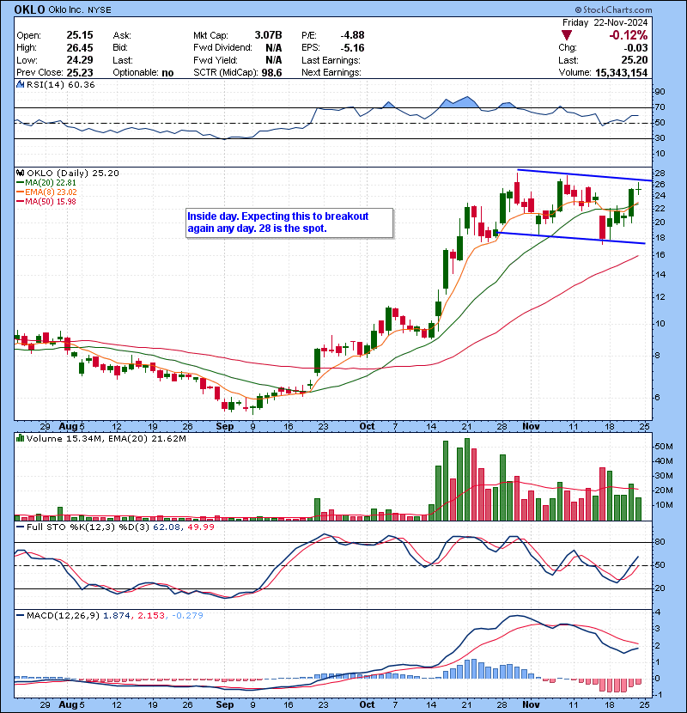Select the Prev Close value 25.23
The height and width of the screenshot is (713, 687).
point(80,72)
